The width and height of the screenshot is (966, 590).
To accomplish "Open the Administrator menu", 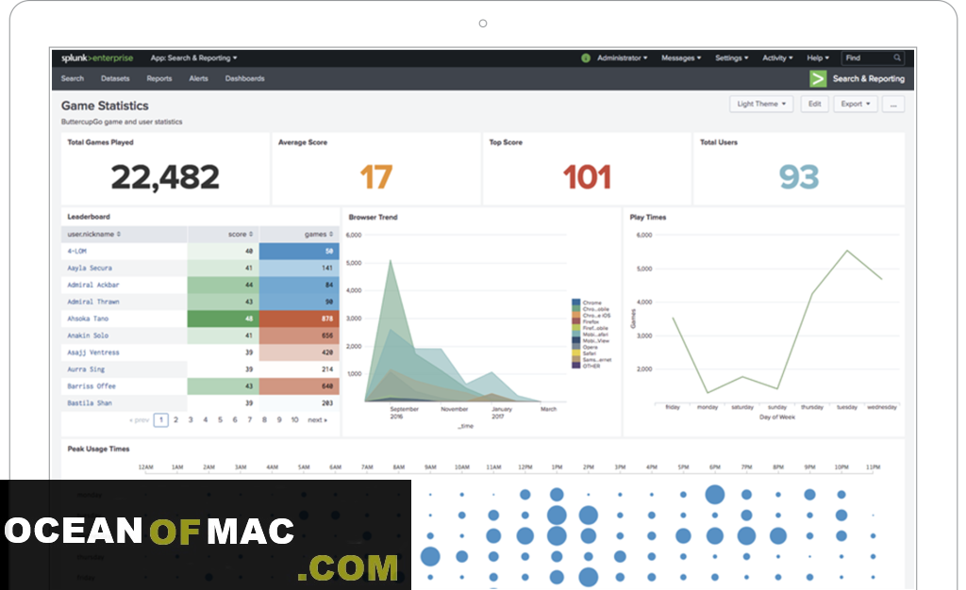I will [623, 57].
